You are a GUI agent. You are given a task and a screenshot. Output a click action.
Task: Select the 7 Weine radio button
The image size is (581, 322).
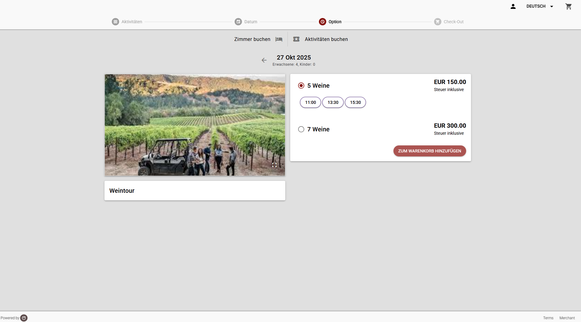(301, 129)
